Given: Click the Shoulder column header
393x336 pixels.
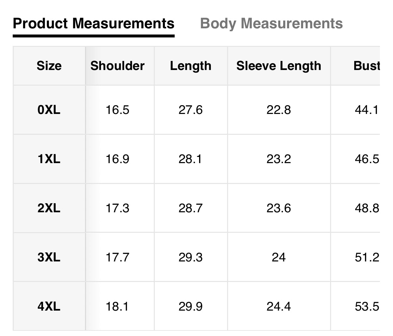Looking at the screenshot, I should (117, 66).
